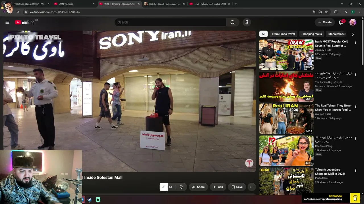The width and height of the screenshot is (364, 204).
Task: Click the red channel watermark on video
Action: pos(249,163)
